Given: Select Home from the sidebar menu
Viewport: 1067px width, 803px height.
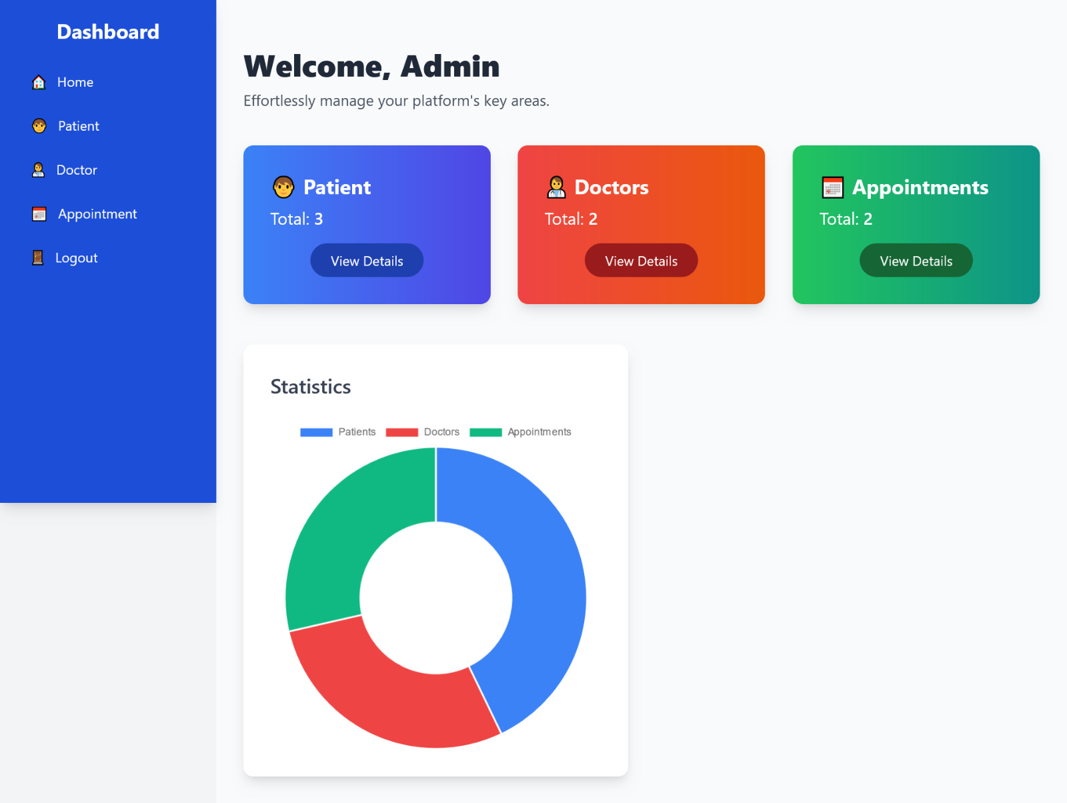Looking at the screenshot, I should [x=75, y=81].
